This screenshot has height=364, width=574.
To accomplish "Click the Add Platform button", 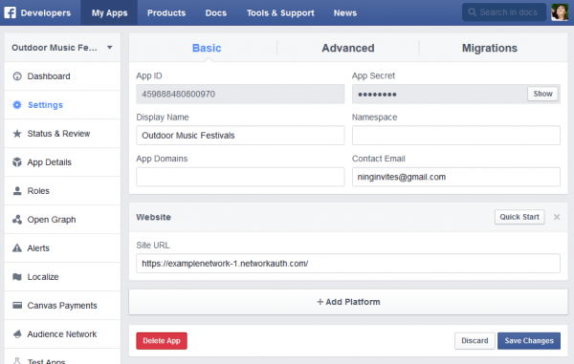I will pos(348,302).
